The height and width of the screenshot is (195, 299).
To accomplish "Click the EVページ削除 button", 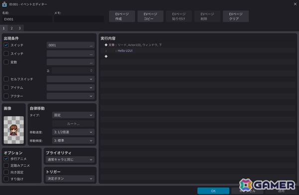I will (207, 16).
